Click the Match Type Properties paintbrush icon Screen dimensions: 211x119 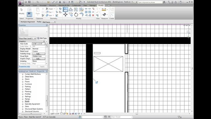pos(43,16)
